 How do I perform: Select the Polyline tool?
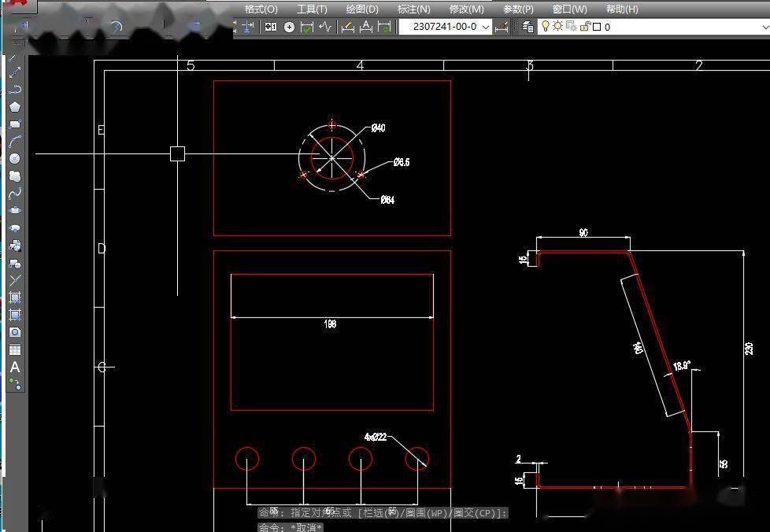click(15, 90)
